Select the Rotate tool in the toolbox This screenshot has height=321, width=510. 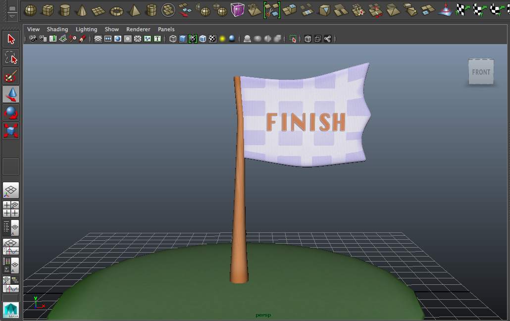(x=10, y=112)
